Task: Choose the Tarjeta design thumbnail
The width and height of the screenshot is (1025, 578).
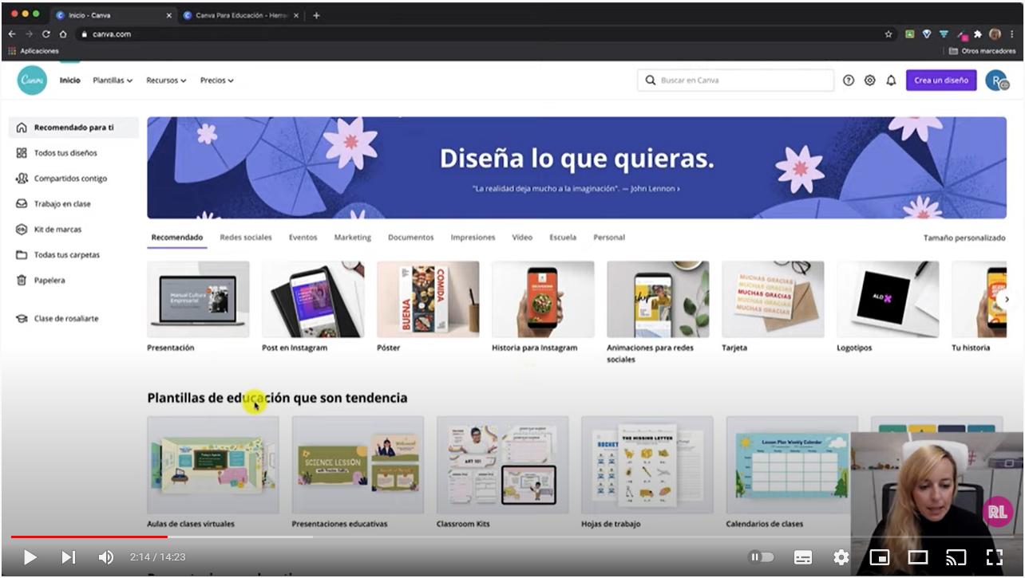Action: [773, 300]
